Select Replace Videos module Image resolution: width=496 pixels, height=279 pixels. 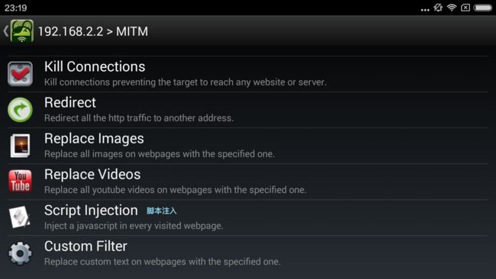pos(248,181)
